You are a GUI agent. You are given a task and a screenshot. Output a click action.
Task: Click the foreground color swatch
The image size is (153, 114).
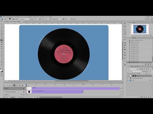click(x=1, y=71)
